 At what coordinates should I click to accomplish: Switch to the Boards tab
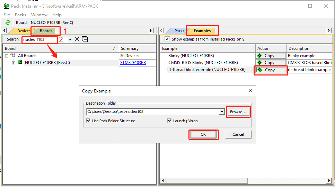point(46,31)
